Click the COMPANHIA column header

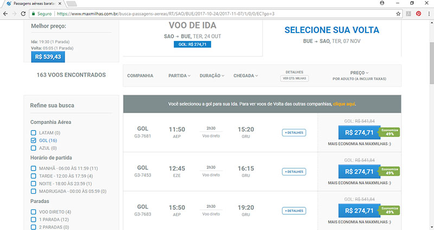(140, 76)
